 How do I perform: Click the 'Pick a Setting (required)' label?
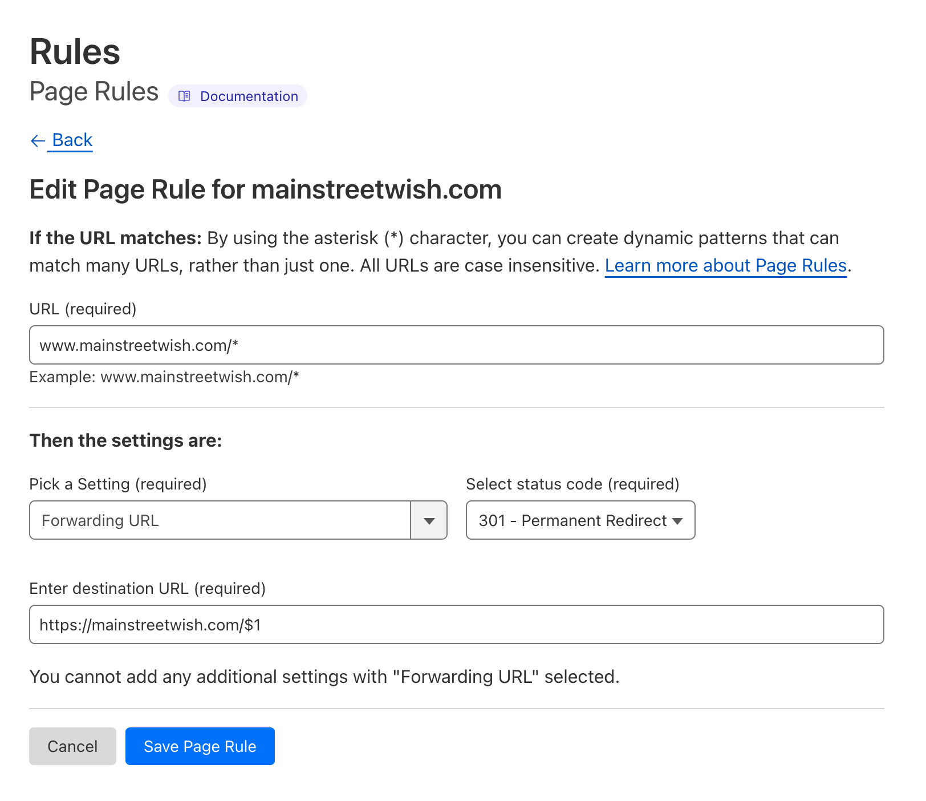(x=118, y=484)
